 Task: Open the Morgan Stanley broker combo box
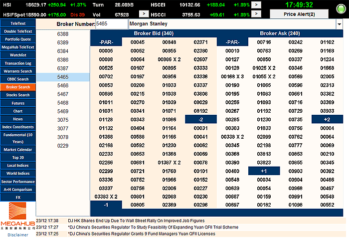click(231, 24)
